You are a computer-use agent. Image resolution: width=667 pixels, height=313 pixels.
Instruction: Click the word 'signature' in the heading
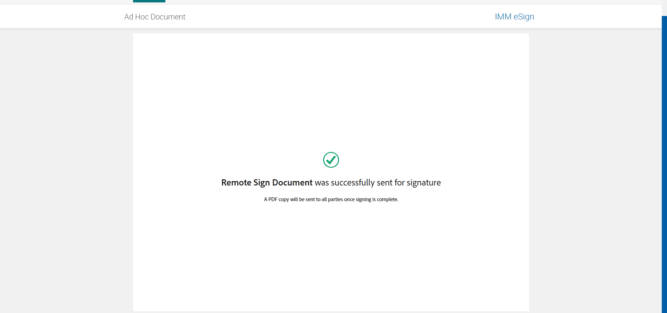coord(423,183)
